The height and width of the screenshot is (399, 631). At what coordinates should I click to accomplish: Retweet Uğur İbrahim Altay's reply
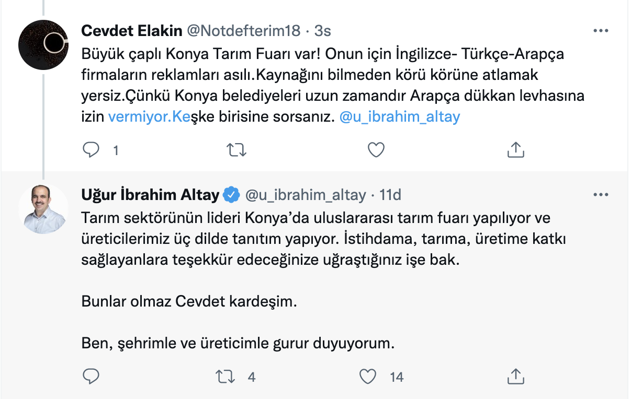[226, 376]
